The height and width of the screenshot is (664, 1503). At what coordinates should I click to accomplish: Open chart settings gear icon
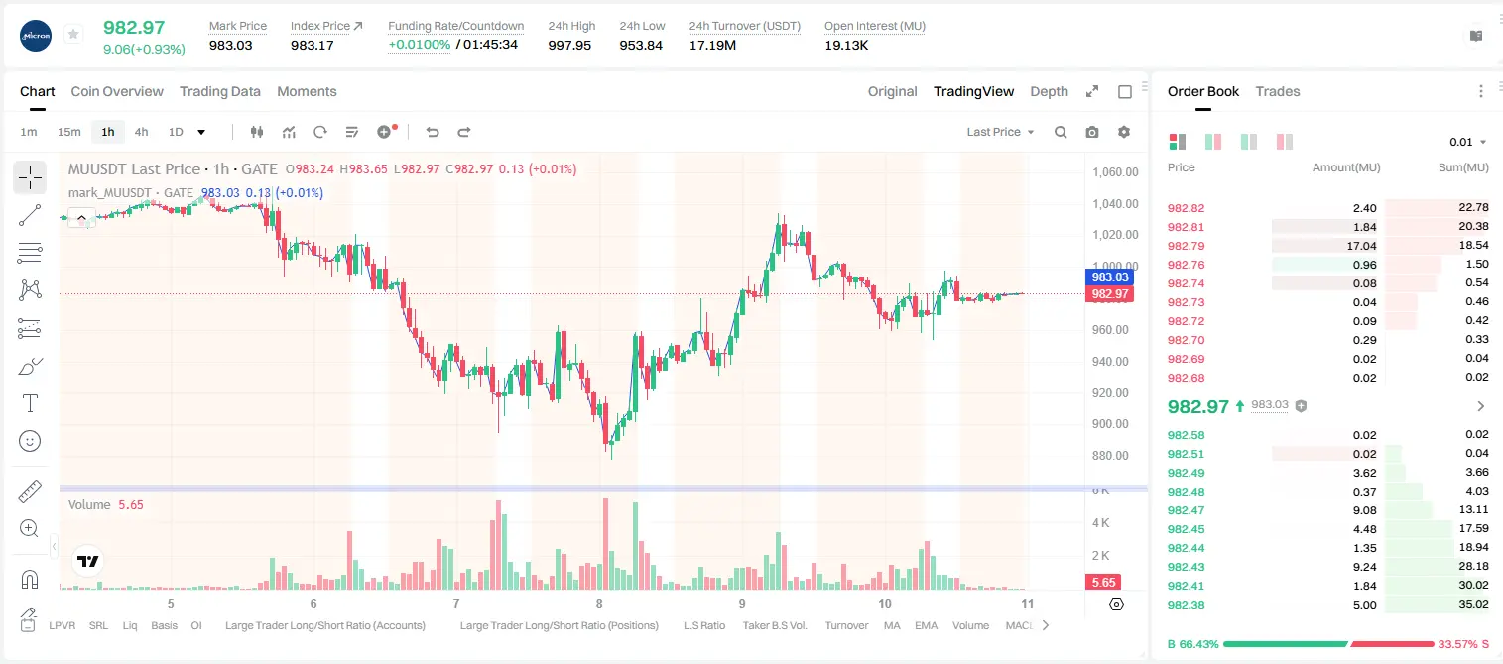coord(1124,132)
